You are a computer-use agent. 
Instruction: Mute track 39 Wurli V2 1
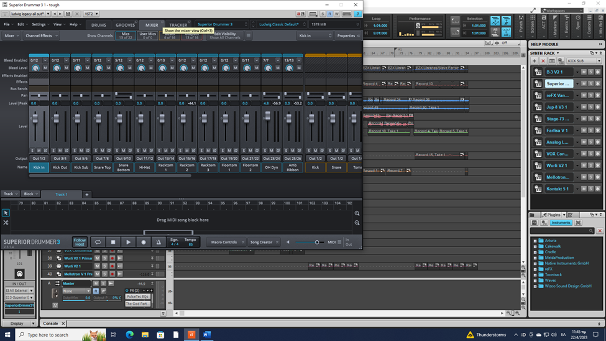(x=98, y=266)
